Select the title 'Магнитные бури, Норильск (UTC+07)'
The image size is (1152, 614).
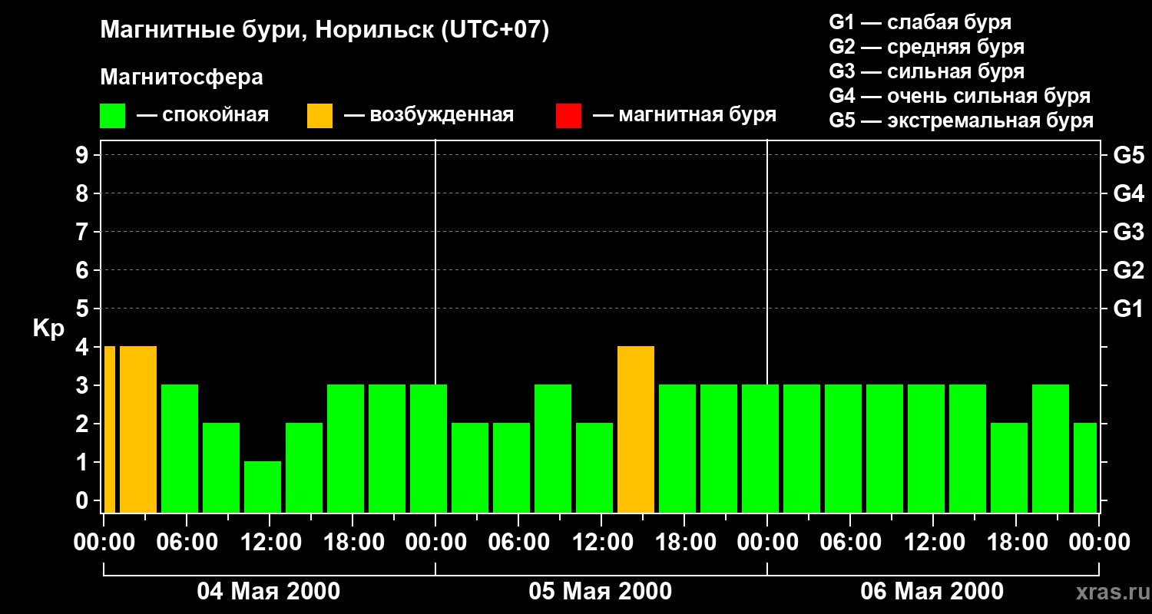[x=325, y=31]
